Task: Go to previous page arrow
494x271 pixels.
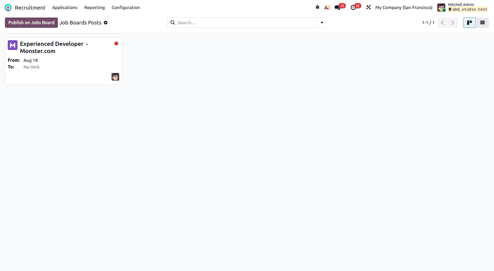Action: (x=443, y=23)
